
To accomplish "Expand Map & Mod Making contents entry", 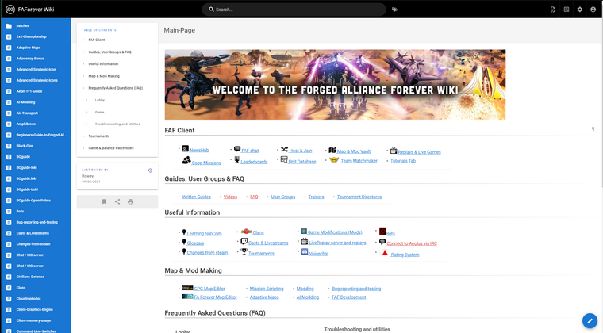I will [83, 76].
